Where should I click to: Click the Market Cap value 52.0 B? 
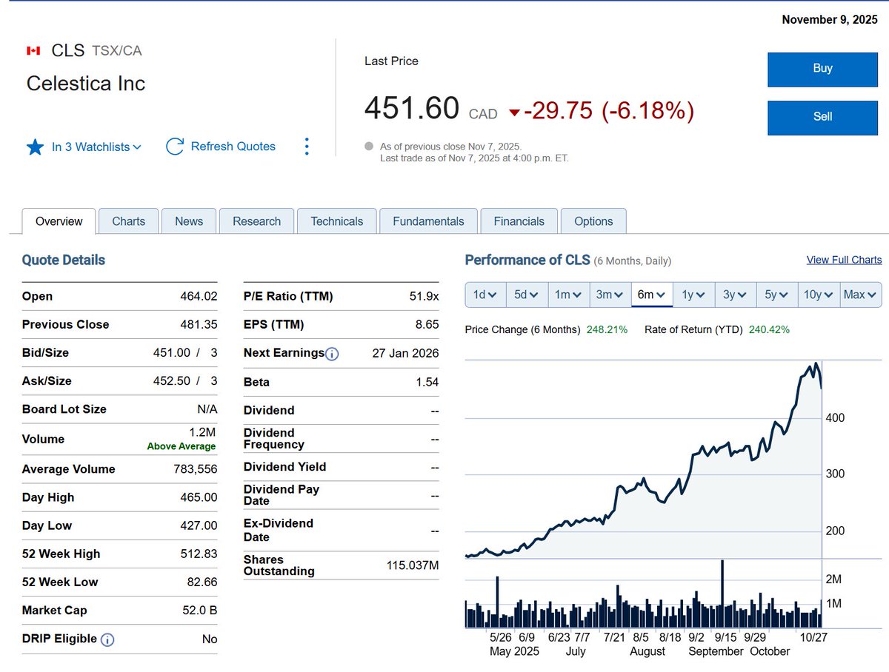pos(199,611)
